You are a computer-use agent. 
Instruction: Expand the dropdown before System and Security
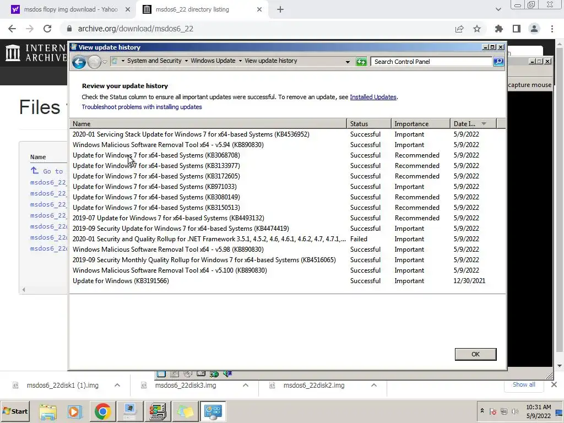coord(123,61)
